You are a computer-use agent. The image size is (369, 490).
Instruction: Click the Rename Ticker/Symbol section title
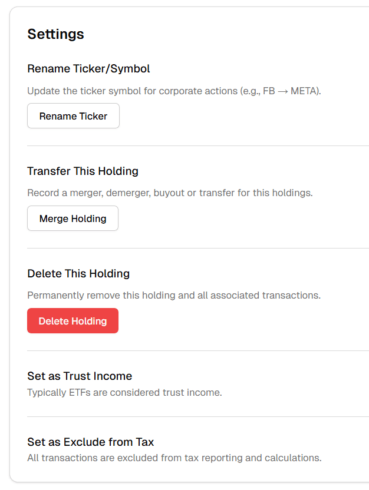(88, 69)
